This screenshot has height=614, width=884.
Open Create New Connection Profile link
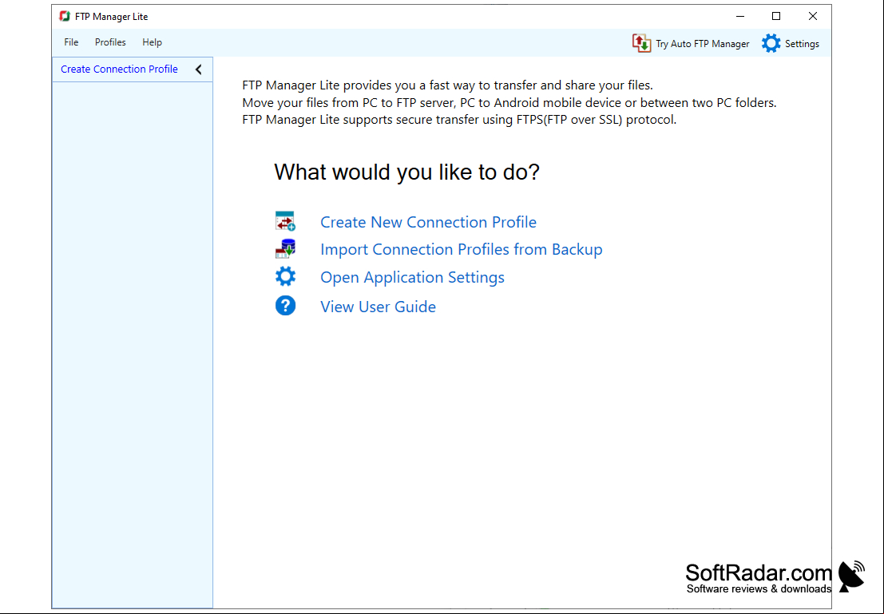(428, 222)
